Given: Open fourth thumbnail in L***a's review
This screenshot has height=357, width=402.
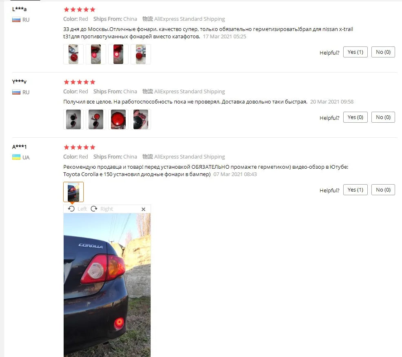Looking at the screenshot, I should point(141,54).
